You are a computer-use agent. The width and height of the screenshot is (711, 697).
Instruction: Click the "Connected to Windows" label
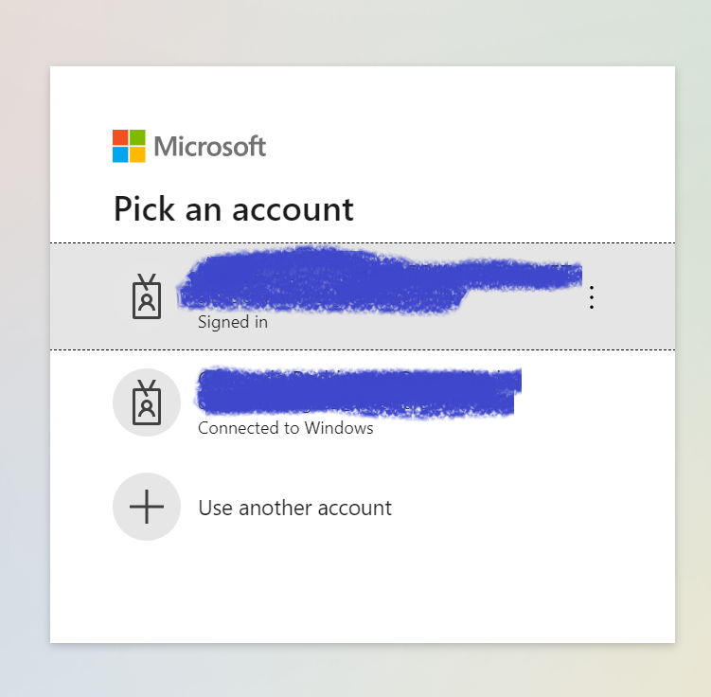click(286, 428)
